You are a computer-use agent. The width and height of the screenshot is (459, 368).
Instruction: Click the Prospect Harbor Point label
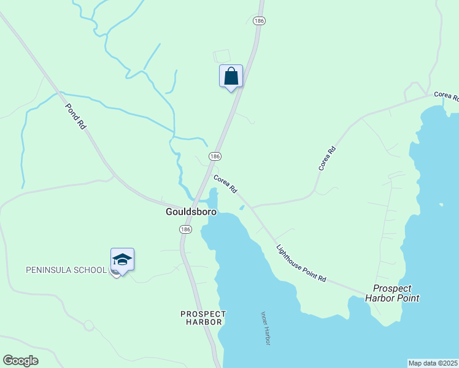(x=392, y=293)
